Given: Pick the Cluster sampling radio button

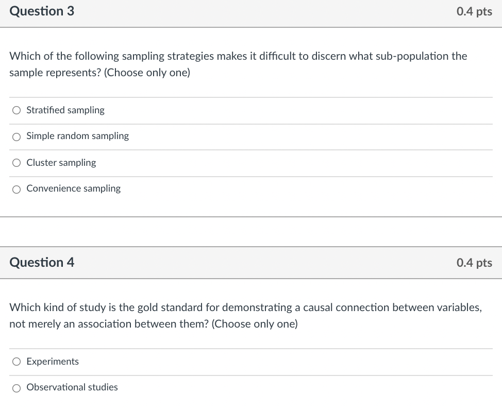Looking at the screenshot, I should (x=16, y=163).
